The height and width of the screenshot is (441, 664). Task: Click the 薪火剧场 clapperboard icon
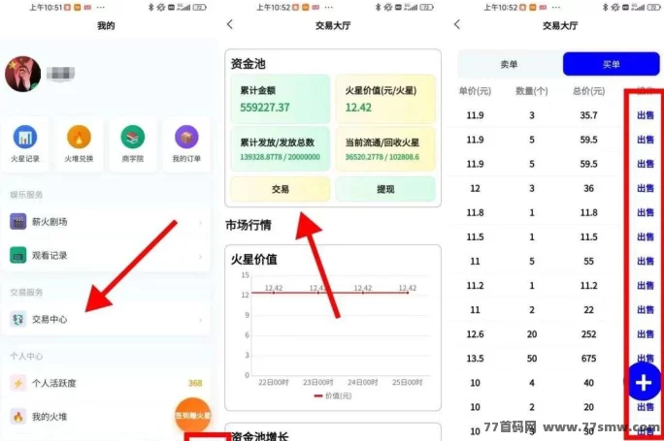pos(17,222)
